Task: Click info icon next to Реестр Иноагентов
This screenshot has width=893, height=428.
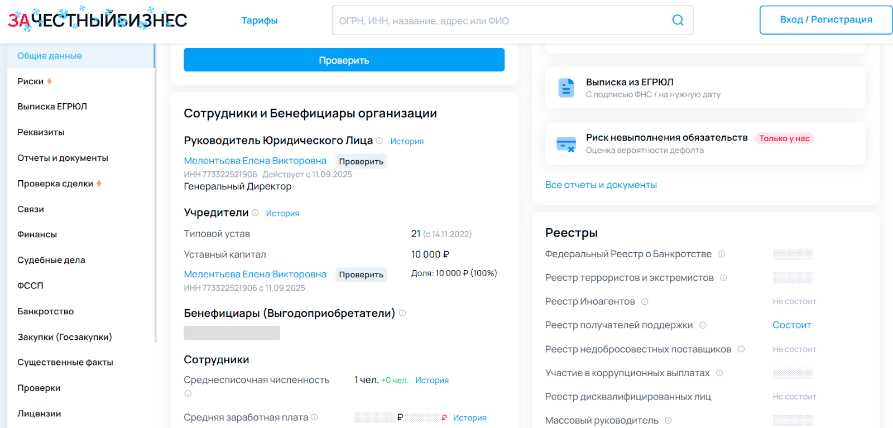Action: 645,302
